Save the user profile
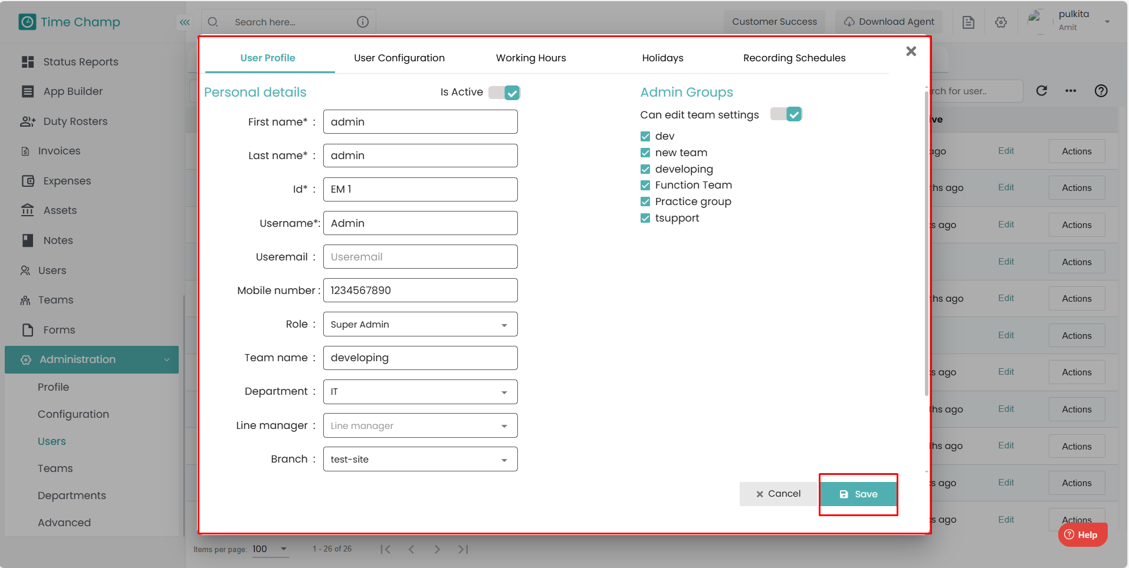 pos(859,494)
